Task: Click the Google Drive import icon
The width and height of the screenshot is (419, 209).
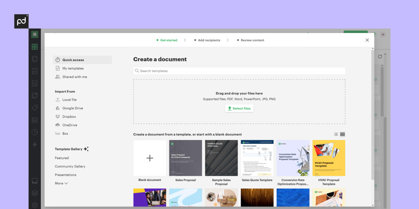Action: pos(58,108)
